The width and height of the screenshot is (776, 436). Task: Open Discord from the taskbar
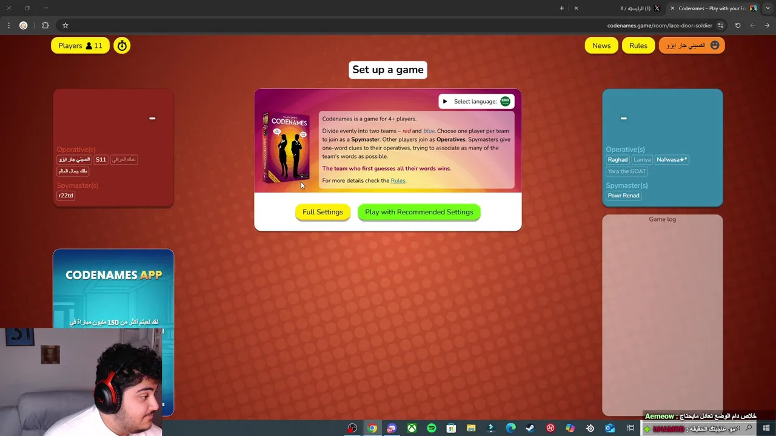[392, 428]
